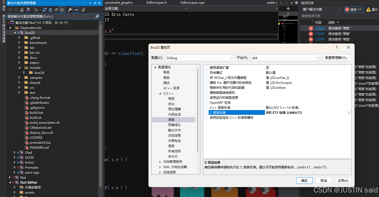Click the property tree vertical scrollbar
Screen dimensions: 379x197
(198, 110)
